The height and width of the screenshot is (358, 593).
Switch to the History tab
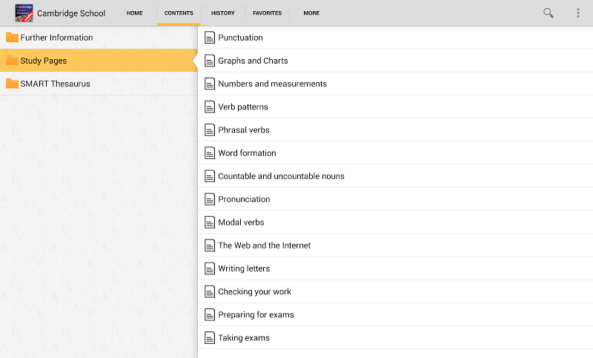tap(222, 13)
